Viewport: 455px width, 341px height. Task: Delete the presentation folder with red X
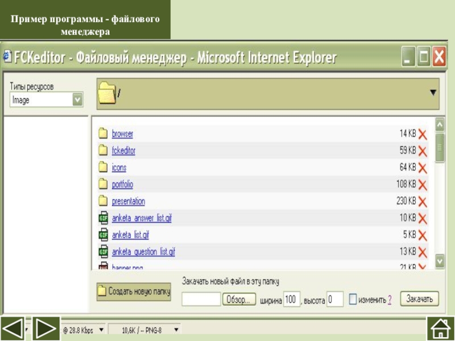coord(423,202)
